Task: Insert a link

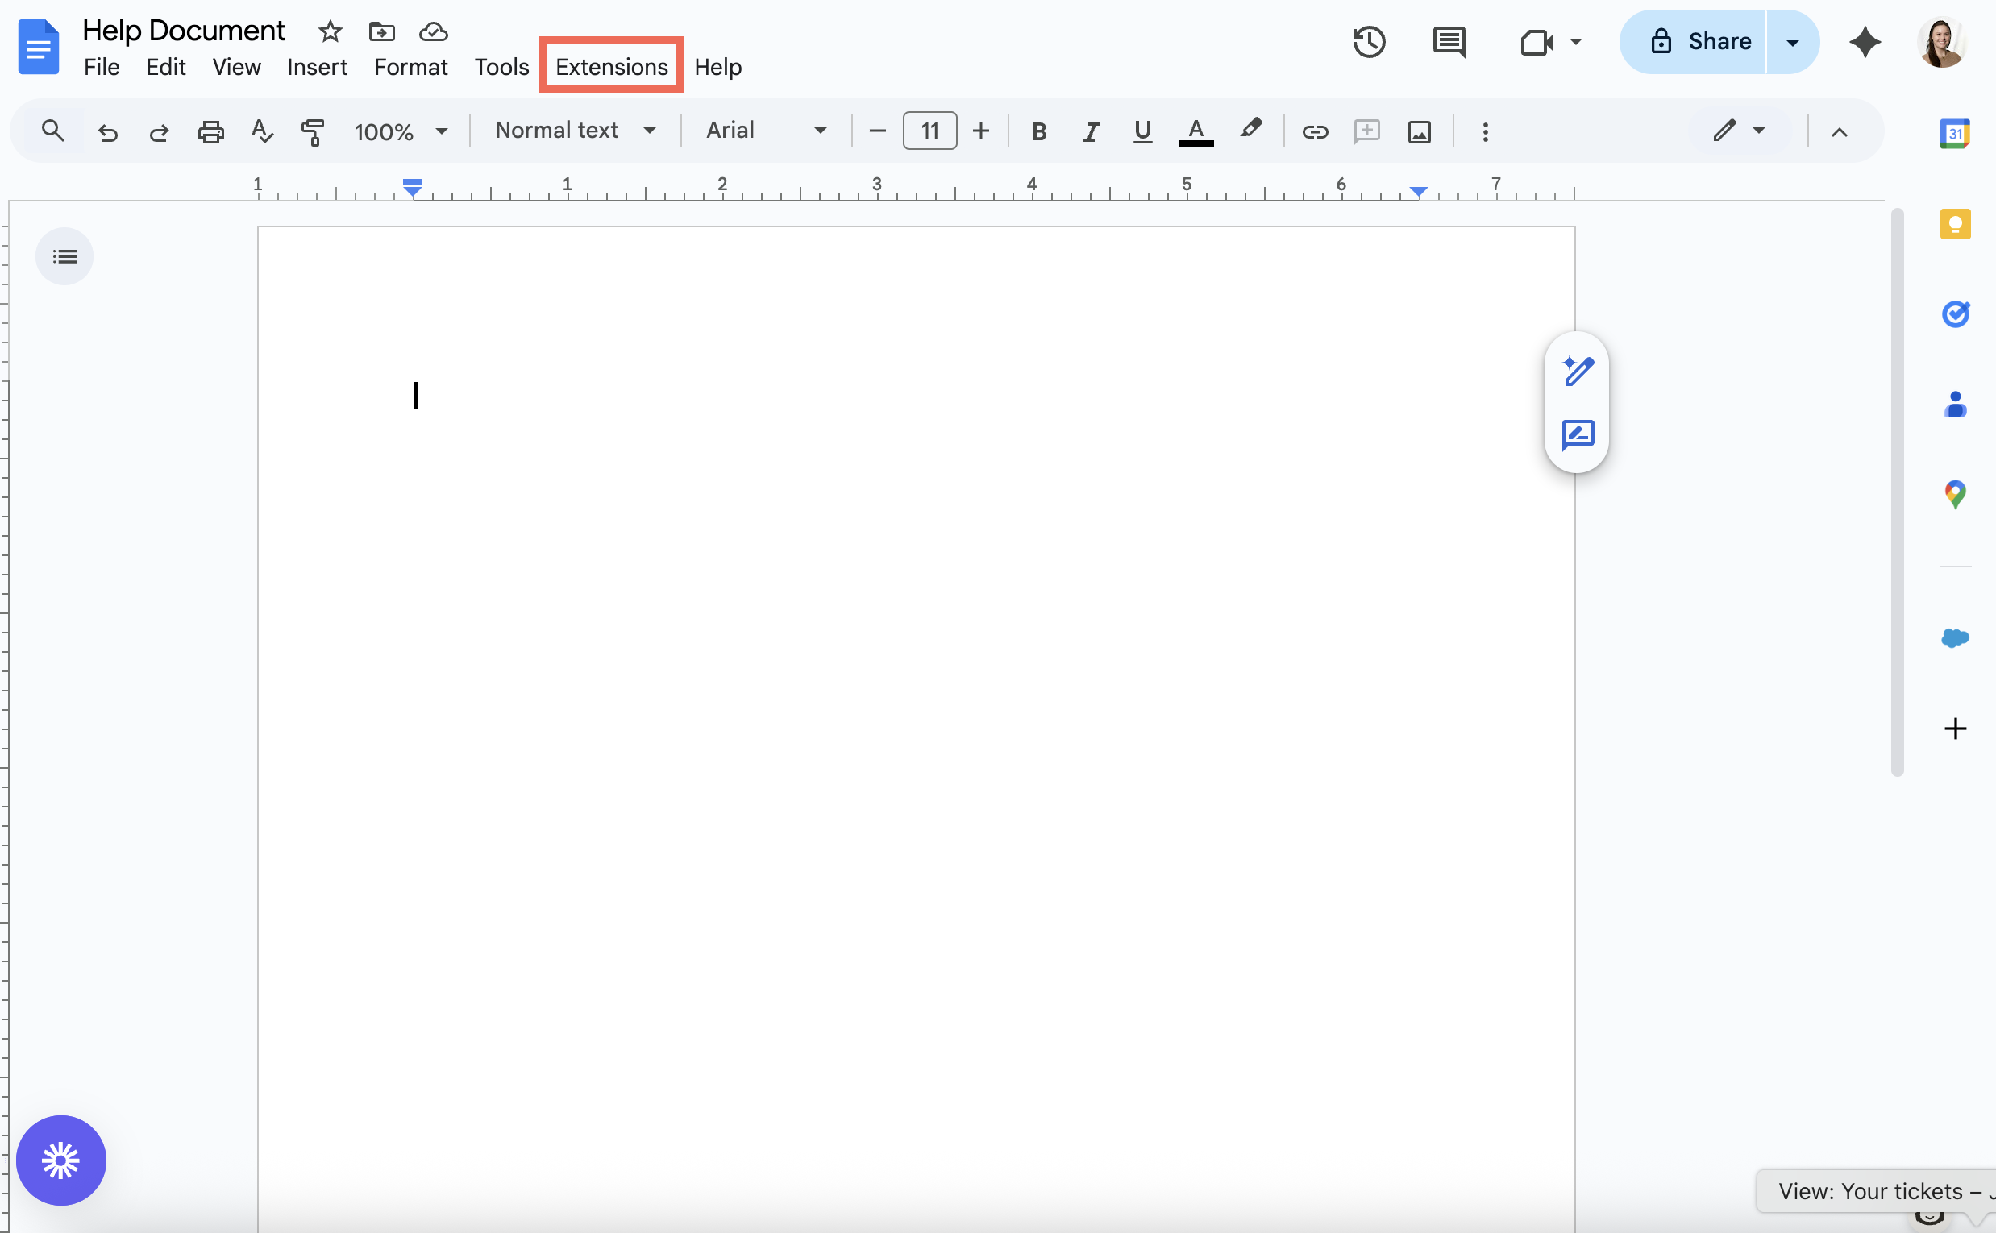Action: [1314, 131]
